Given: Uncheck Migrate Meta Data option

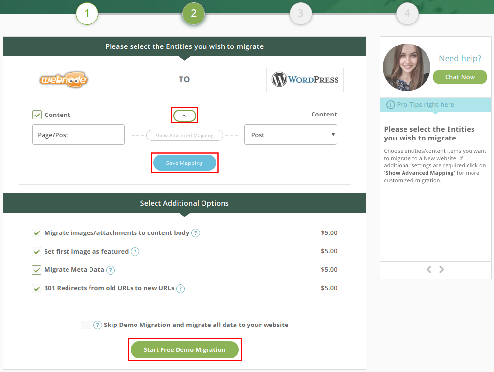Looking at the screenshot, I should coord(37,270).
